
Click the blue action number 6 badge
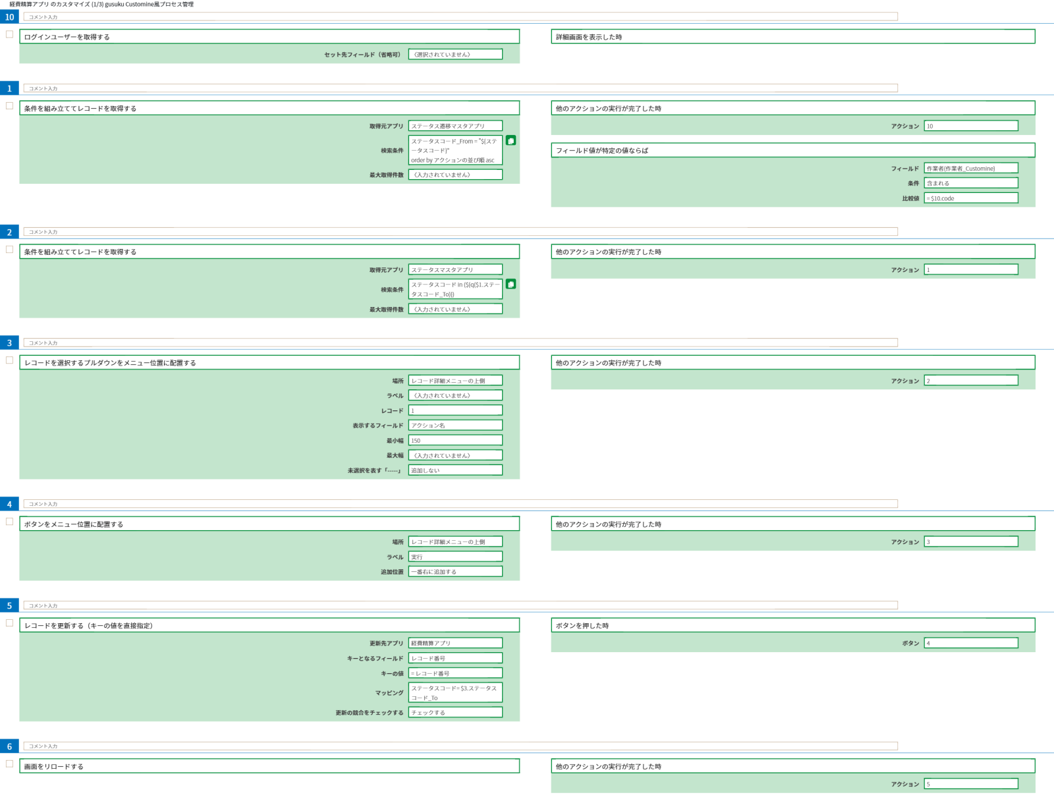pyautogui.click(x=9, y=746)
